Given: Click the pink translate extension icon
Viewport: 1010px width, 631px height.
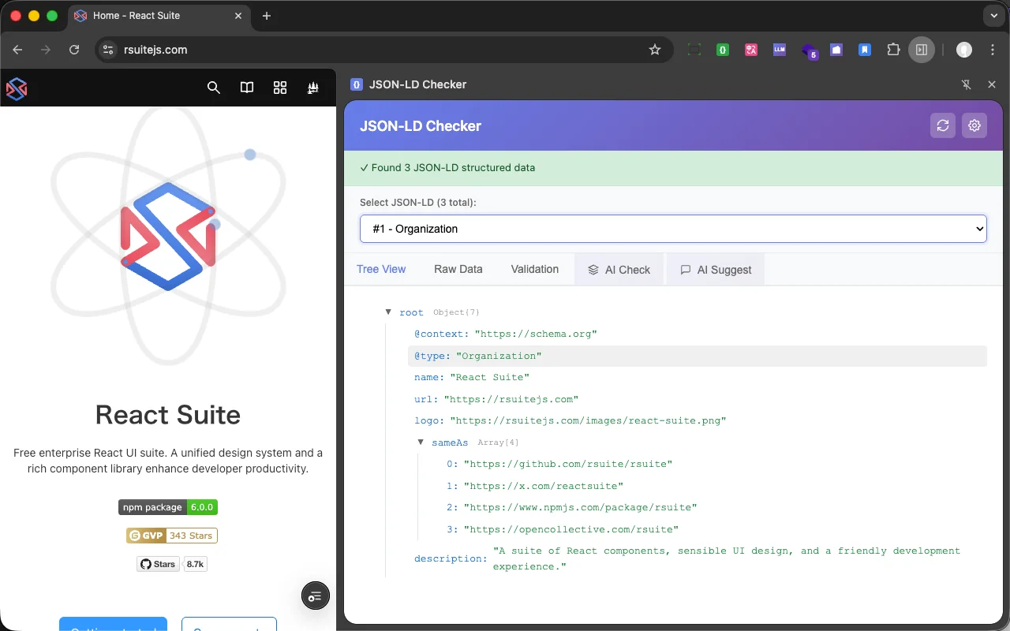Looking at the screenshot, I should [x=750, y=50].
